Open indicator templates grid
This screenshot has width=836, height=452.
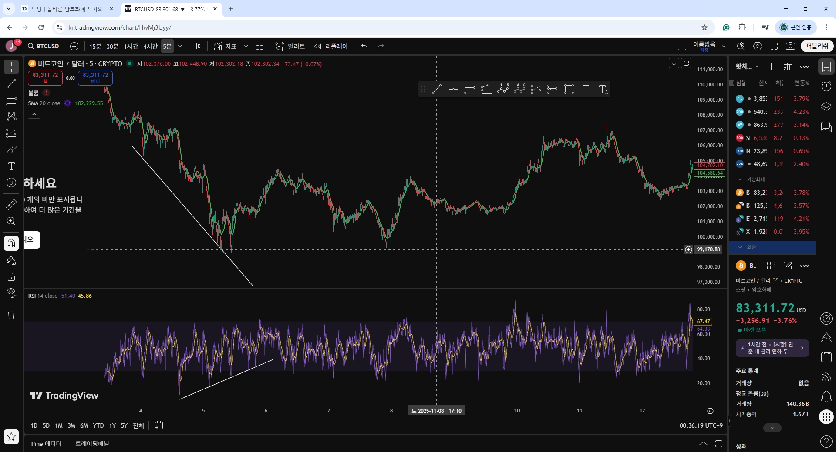pyautogui.click(x=260, y=46)
